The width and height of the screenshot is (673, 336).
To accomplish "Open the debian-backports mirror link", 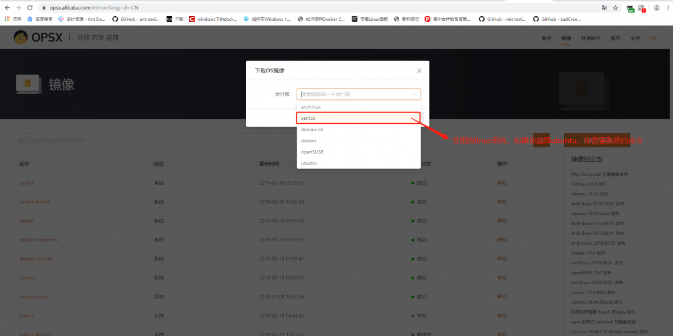I will tap(38, 240).
